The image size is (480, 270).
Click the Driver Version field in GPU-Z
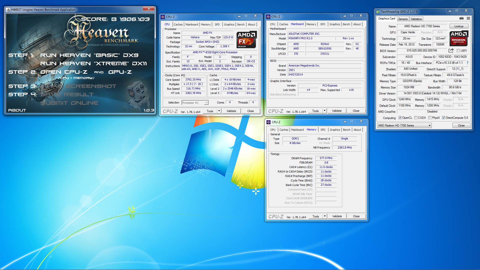pos(432,93)
